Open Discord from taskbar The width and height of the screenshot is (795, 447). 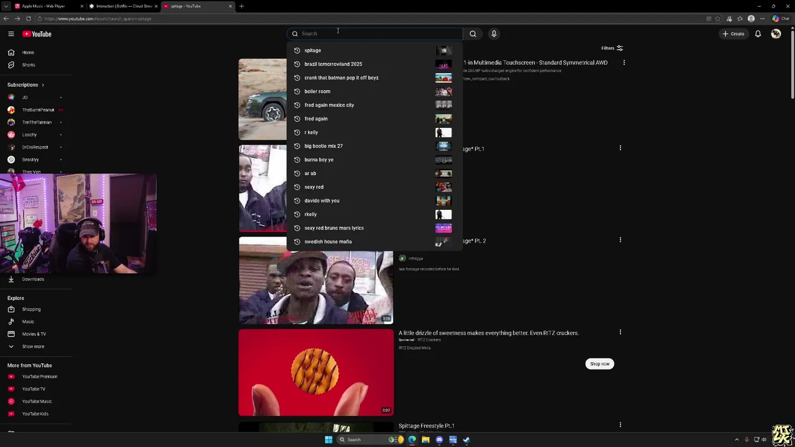[x=439, y=440]
